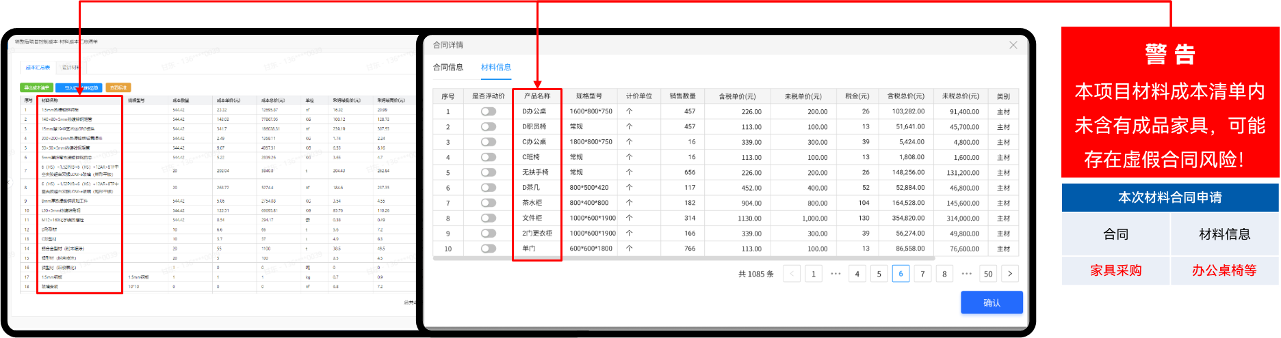
Task: Jump to page 5
Action: point(879,274)
